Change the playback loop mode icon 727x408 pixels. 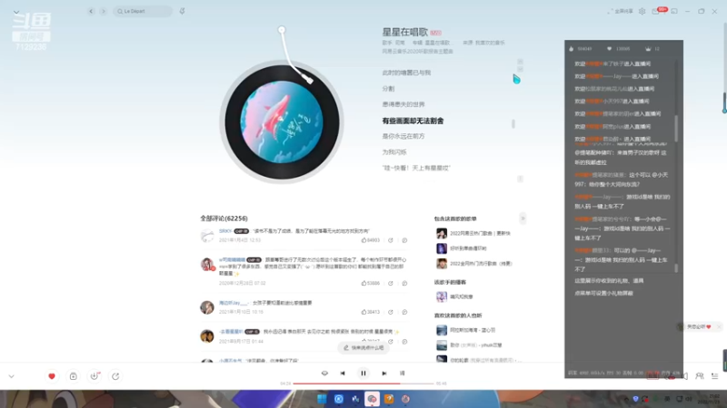pos(324,374)
